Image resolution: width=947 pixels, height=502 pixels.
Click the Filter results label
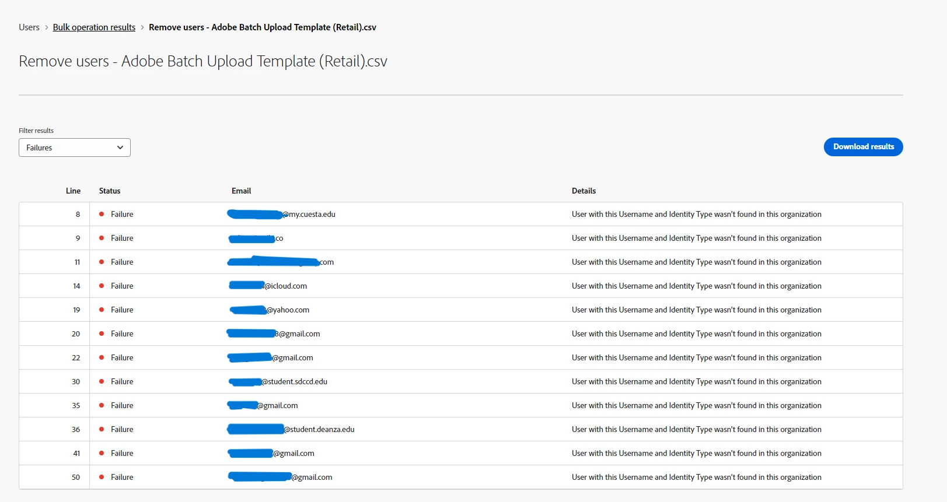coord(36,131)
